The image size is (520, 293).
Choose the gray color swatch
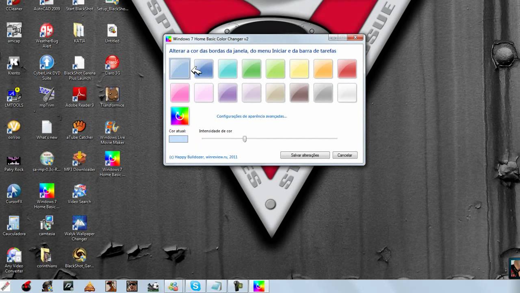323,93
